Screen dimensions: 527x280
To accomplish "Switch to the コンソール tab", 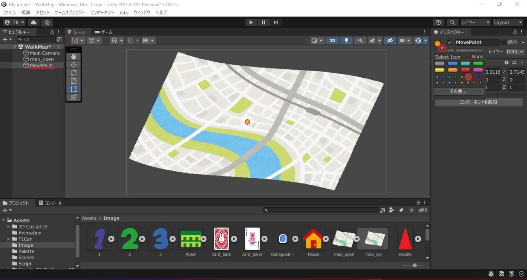I will (x=51, y=203).
